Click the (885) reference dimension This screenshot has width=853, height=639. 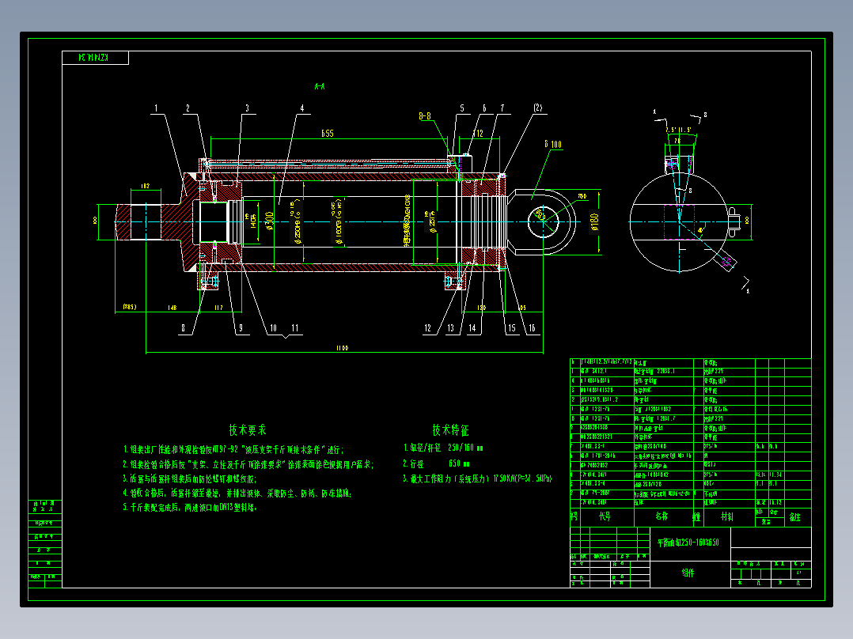[129, 308]
